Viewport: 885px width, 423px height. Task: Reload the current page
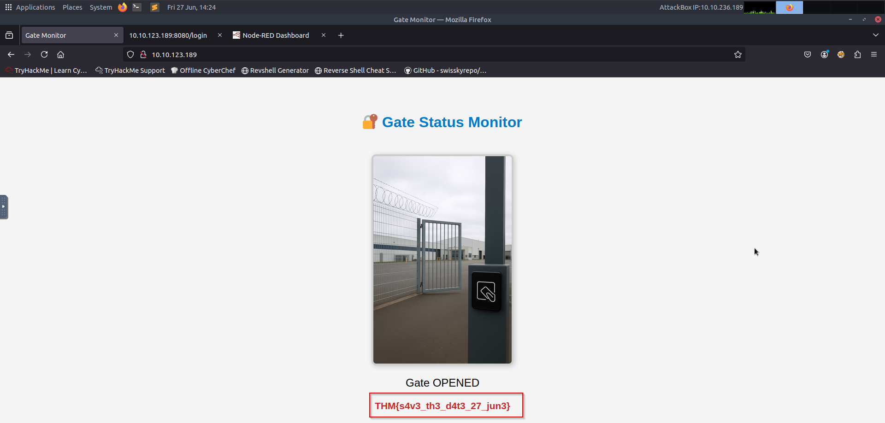coord(44,54)
